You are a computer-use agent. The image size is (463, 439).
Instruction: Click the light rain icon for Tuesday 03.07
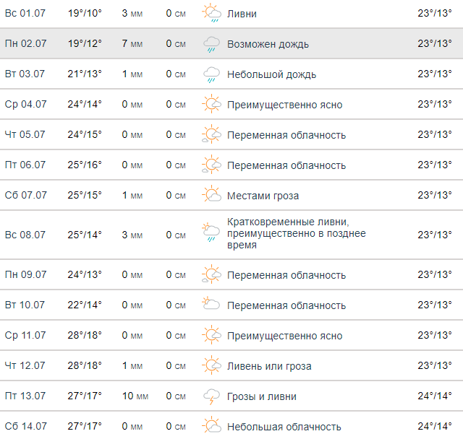211,74
